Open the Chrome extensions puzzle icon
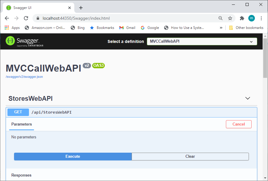 click(x=242, y=18)
